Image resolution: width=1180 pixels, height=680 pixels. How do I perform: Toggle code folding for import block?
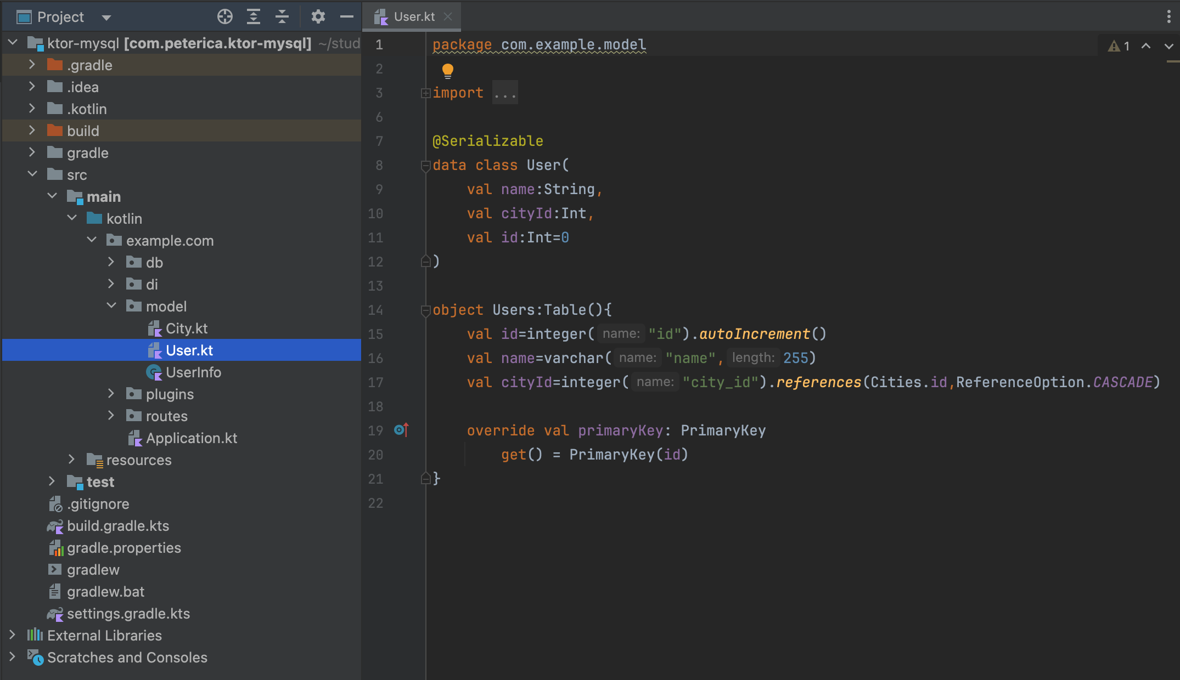[425, 93]
